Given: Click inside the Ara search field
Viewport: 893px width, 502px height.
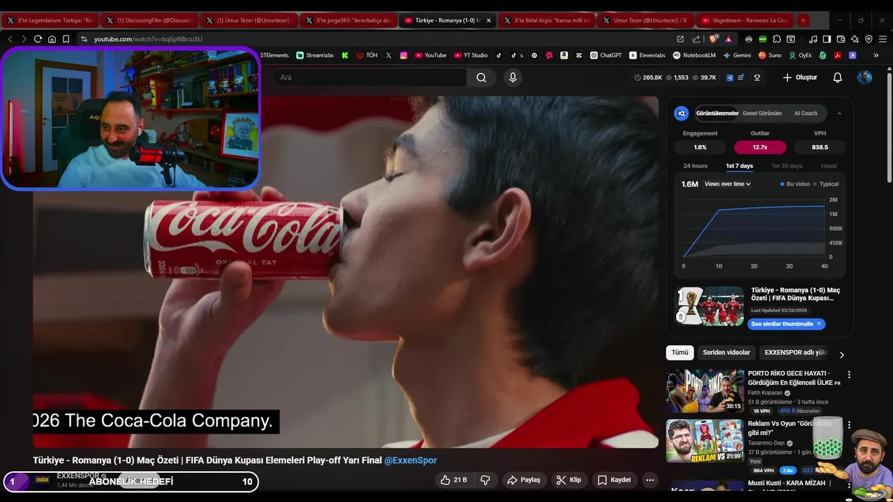Looking at the screenshot, I should pos(370,77).
